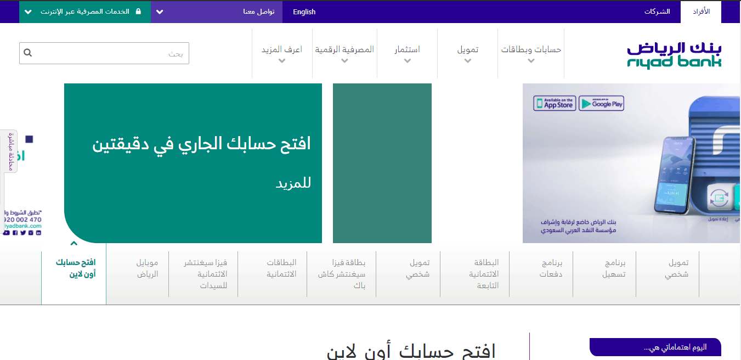Select the موبايل الرياض carousel tab
The image size is (741, 360).
click(x=147, y=268)
